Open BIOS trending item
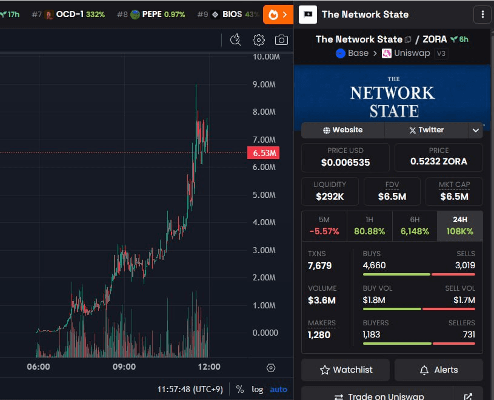Viewport: 494px width, 400px height. point(229,15)
